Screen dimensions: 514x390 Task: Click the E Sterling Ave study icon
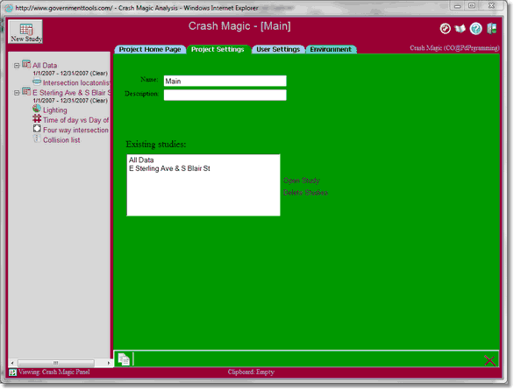[26, 91]
